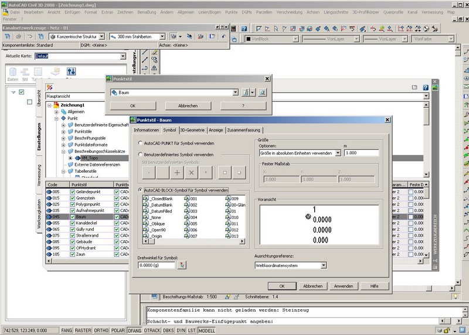Select the _Origin block symbol
Viewport: 469px width, 335px height.
pos(153,236)
